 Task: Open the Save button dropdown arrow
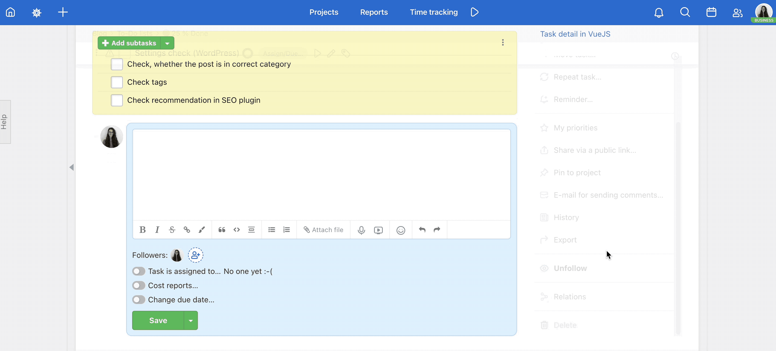coord(190,320)
